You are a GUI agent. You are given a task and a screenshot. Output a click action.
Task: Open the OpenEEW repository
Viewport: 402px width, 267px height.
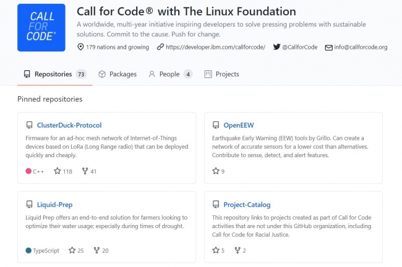pos(239,125)
